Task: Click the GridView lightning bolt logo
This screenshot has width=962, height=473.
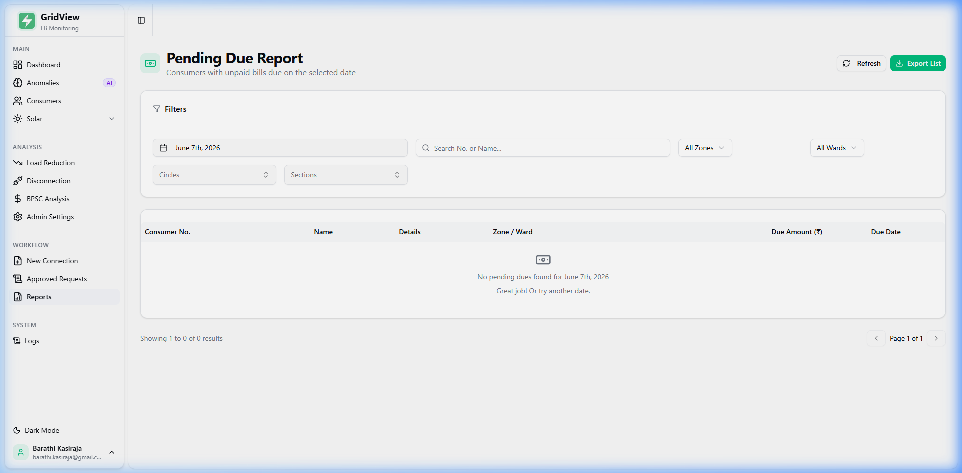Action: coord(27,21)
